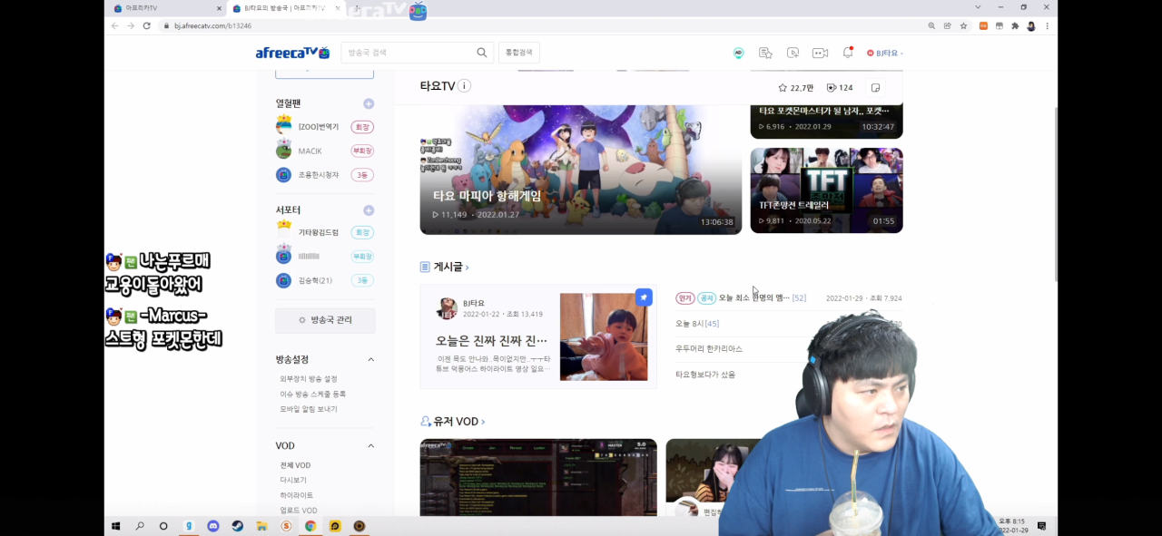The image size is (1162, 536).
Task: Open the 유저 VOD section arrow
Action: pyautogui.click(x=483, y=422)
